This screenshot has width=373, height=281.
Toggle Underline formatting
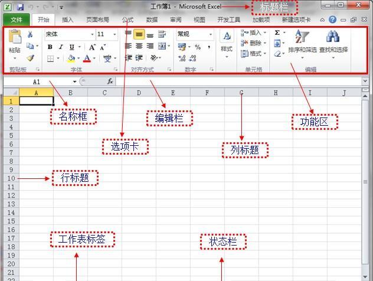point(71,47)
